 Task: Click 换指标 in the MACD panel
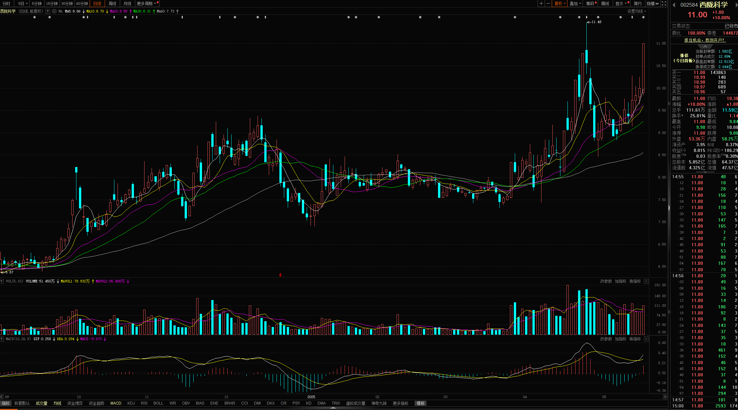(x=635, y=339)
